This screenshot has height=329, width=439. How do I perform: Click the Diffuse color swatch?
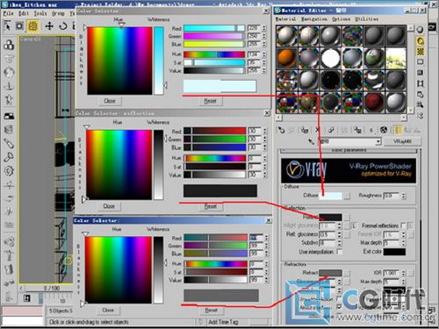coord(330,196)
